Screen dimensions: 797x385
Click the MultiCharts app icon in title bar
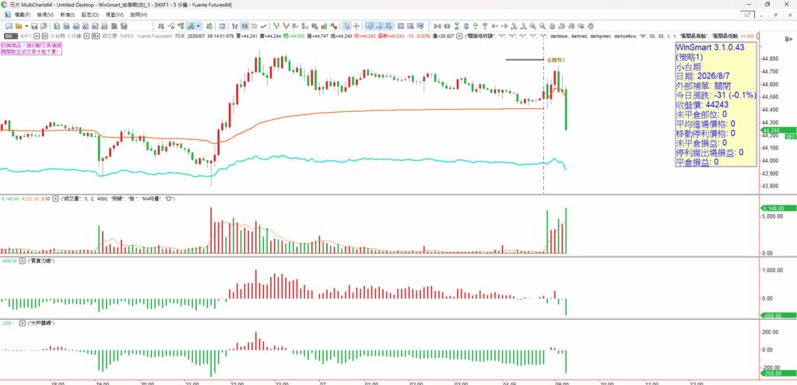click(x=5, y=5)
